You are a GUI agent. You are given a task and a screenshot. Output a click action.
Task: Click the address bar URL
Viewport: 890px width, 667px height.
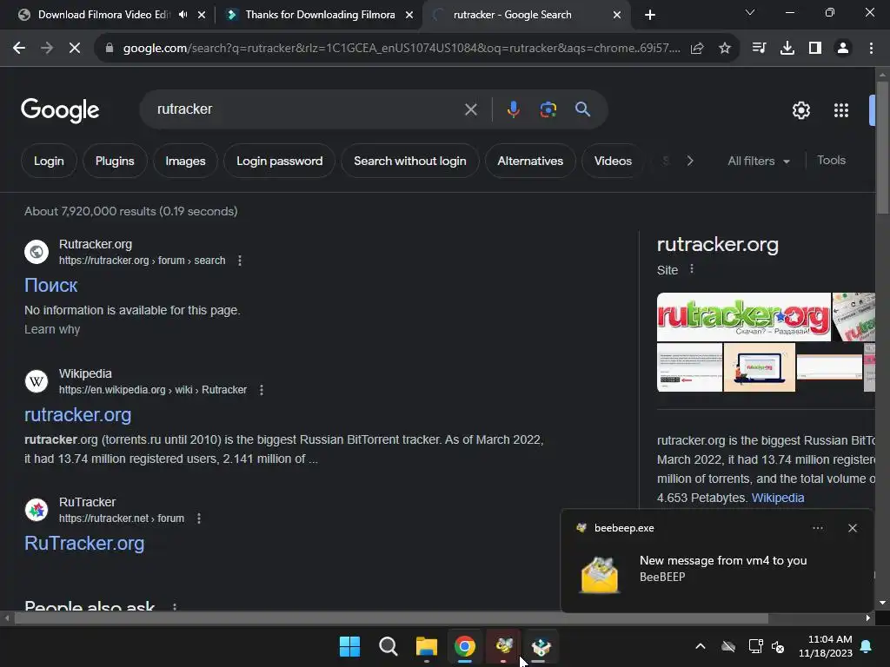coord(402,49)
